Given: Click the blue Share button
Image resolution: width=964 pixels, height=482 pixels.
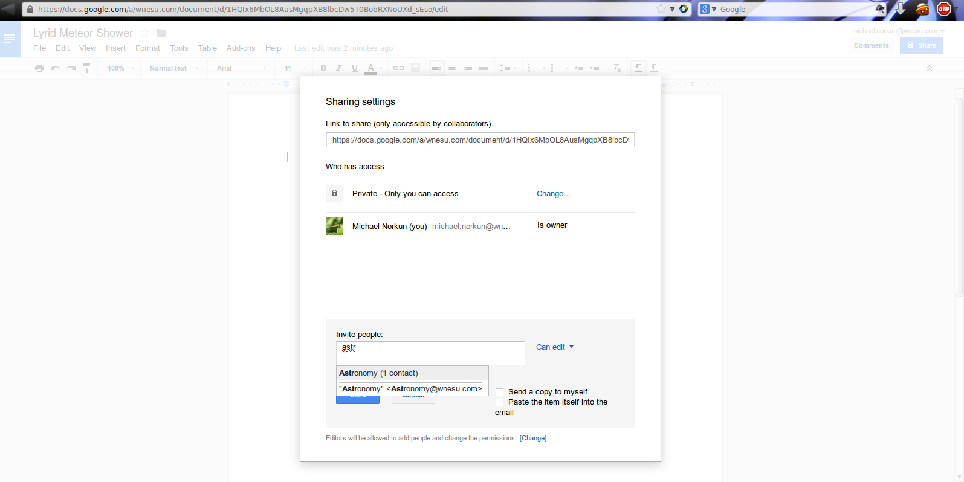Looking at the screenshot, I should [922, 45].
